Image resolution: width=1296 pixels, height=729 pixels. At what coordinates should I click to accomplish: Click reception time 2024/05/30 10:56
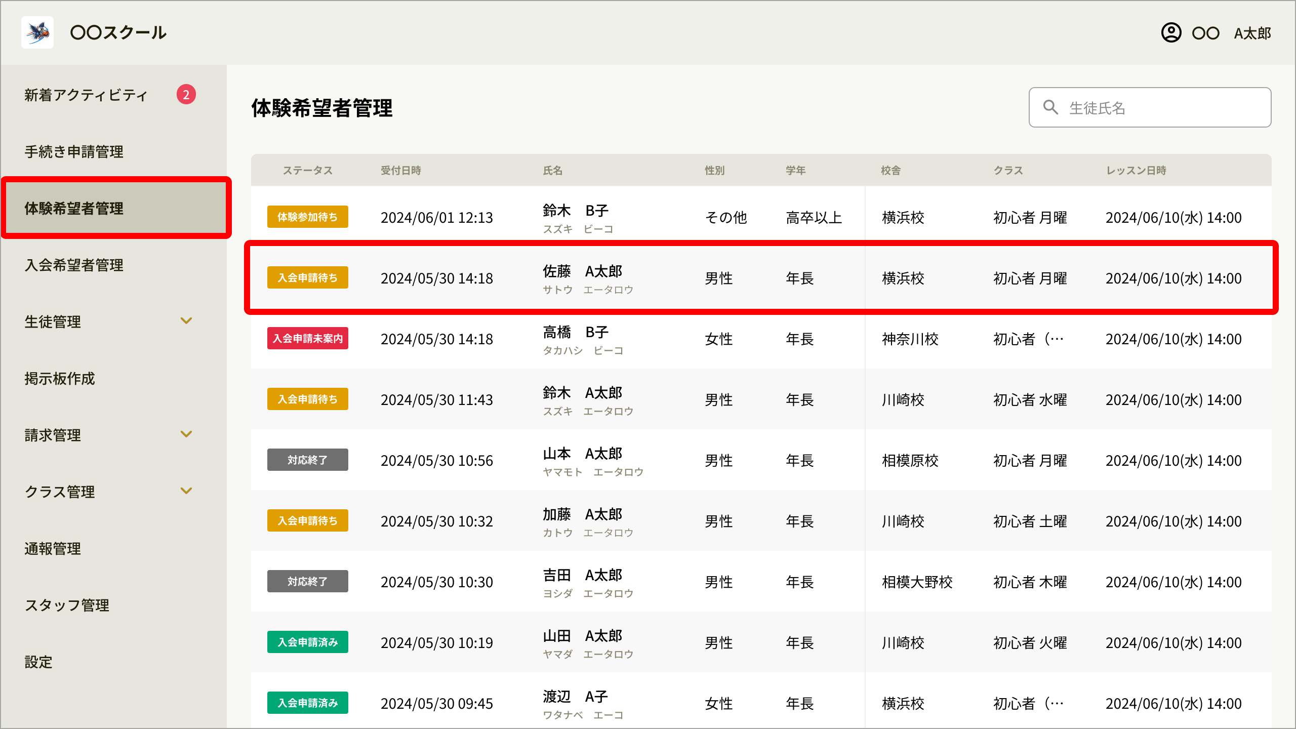437,460
